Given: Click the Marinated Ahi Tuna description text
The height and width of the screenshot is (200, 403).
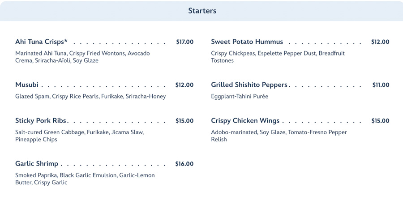Looking at the screenshot, I should 82,57.
